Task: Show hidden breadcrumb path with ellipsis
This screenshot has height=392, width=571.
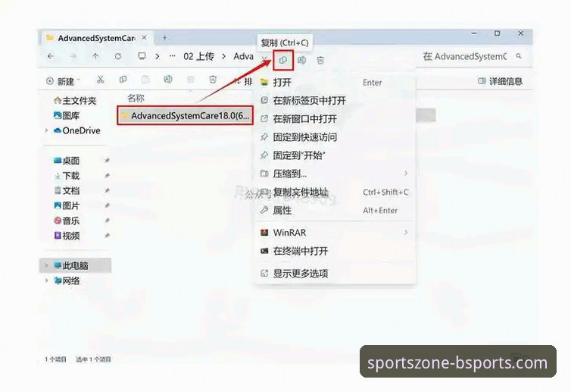Action: pyautogui.click(x=172, y=56)
